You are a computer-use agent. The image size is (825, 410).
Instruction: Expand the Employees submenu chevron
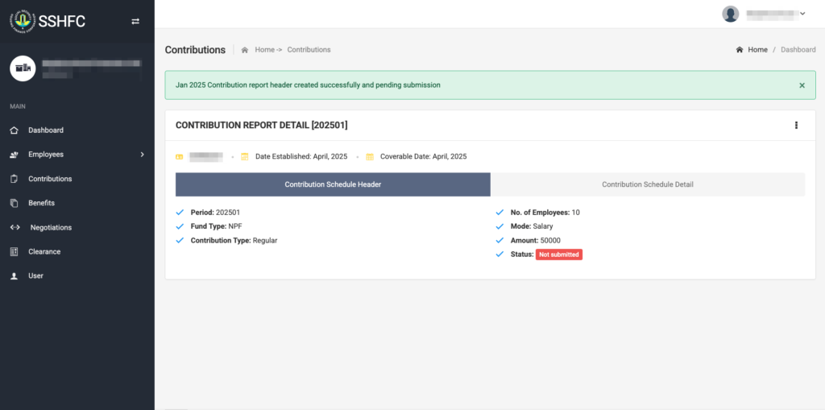pyautogui.click(x=142, y=154)
